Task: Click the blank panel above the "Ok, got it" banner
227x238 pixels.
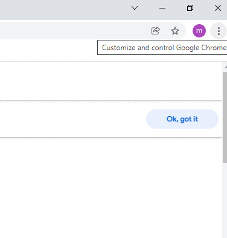Action: 110,81
